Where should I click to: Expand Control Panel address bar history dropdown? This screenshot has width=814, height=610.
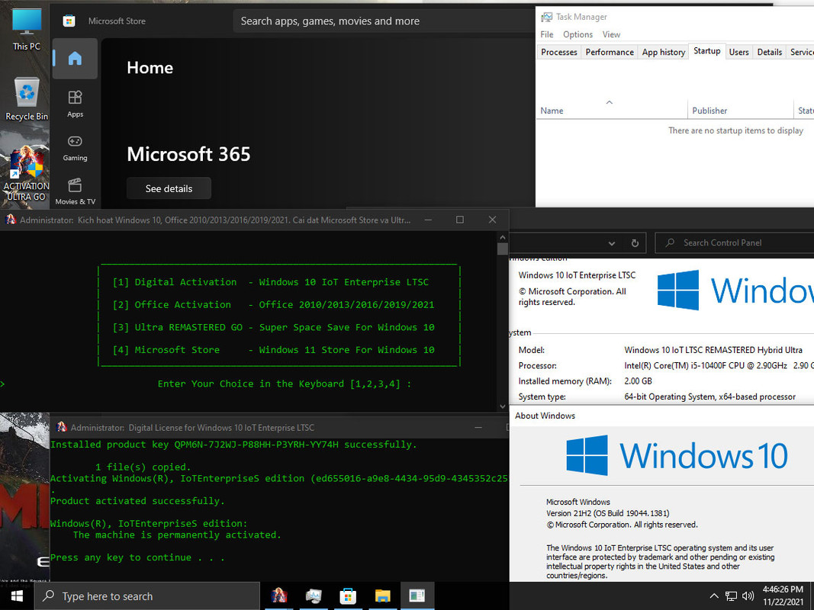(x=612, y=242)
